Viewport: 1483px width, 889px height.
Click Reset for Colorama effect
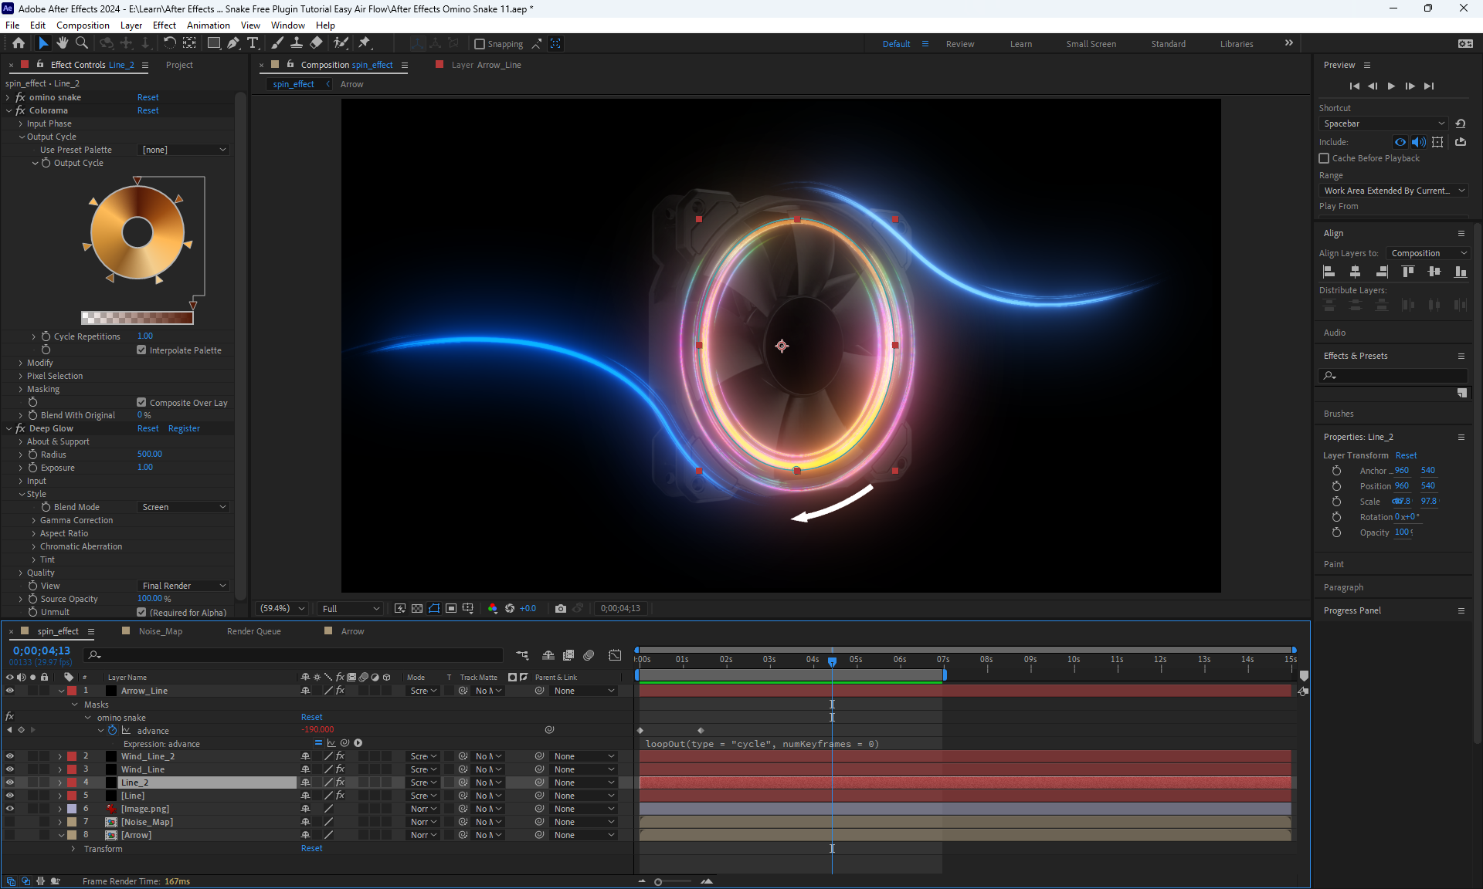(x=148, y=110)
